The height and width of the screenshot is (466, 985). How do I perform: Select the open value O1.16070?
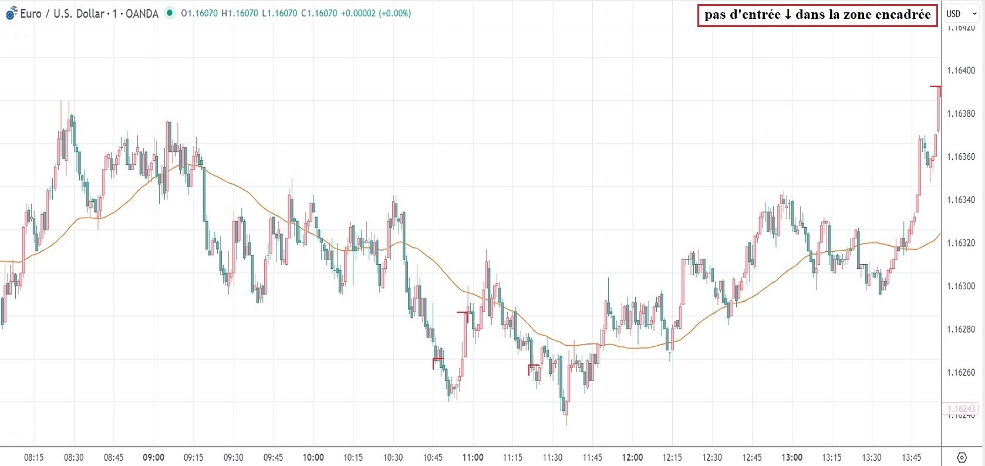pos(199,13)
